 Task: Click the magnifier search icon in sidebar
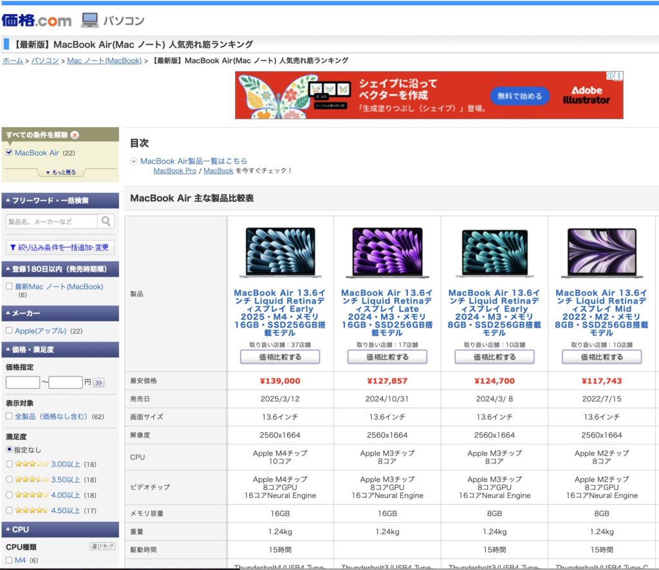click(106, 221)
